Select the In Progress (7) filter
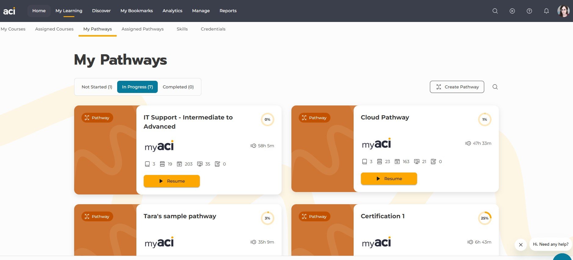The width and height of the screenshot is (573, 260). (138, 87)
